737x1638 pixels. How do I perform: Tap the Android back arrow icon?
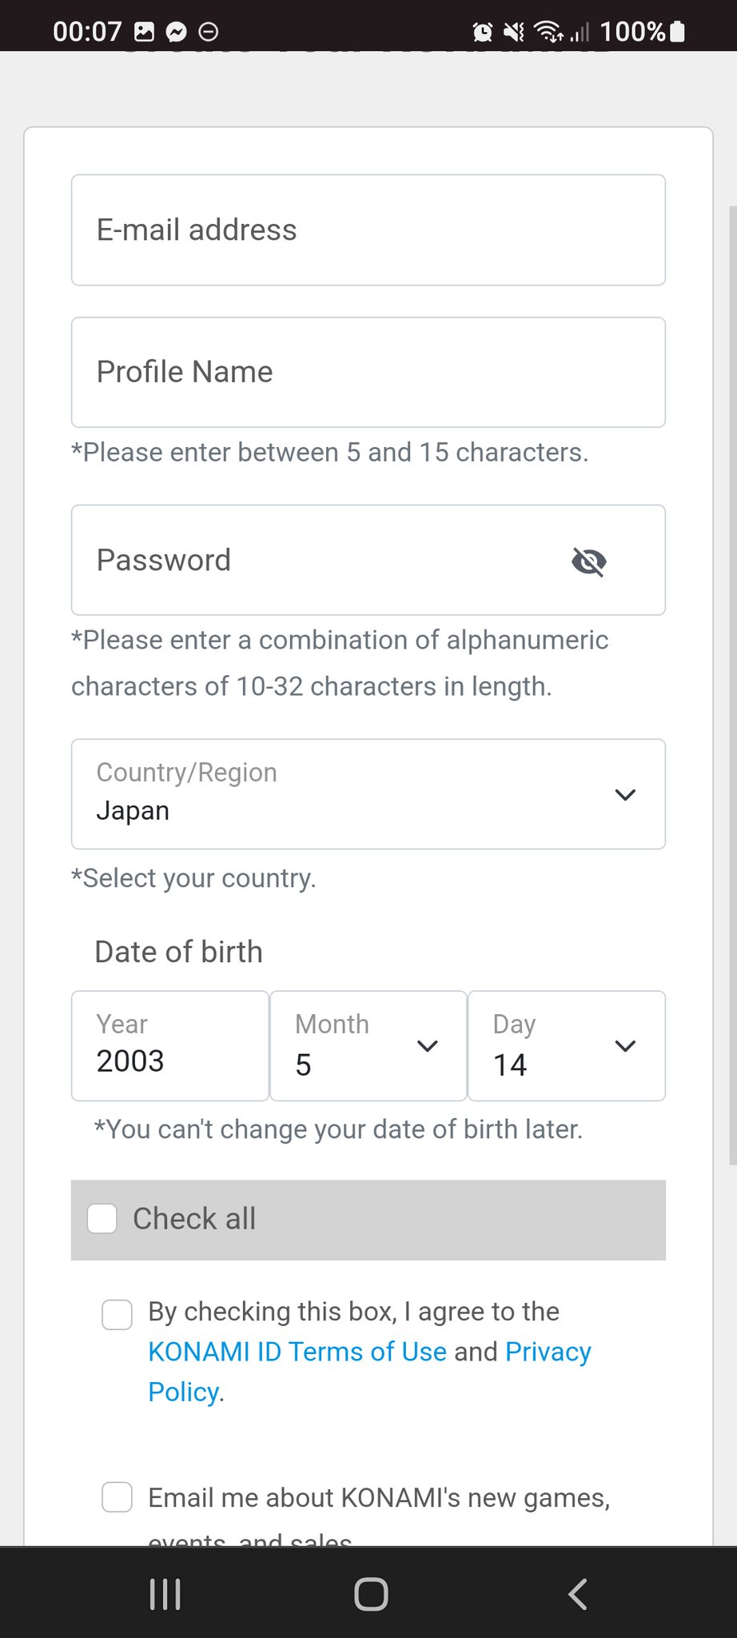[x=577, y=1594]
